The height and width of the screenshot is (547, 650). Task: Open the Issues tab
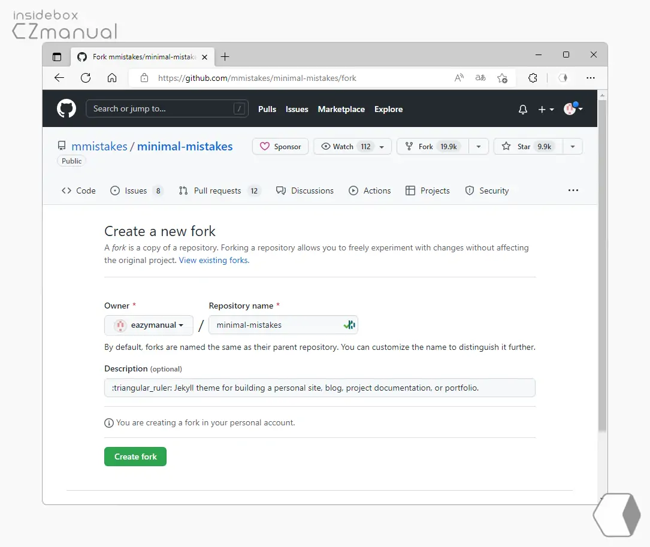[x=136, y=191]
